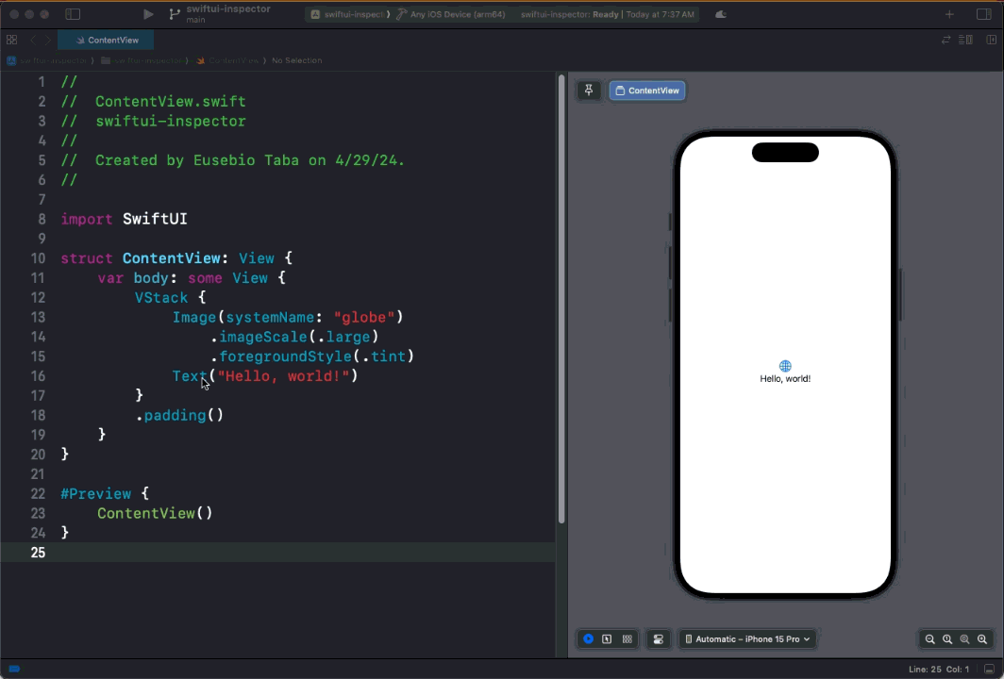Switch to Selectable preview mode
1004x679 pixels.
[x=607, y=638]
